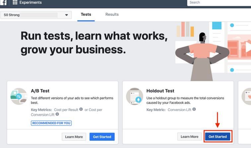This screenshot has height=148, width=251.
Task: Click Learn More on Holdout Test card
Action: 189,137
